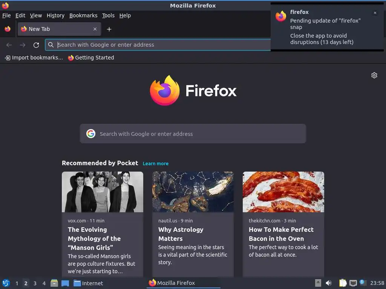
Task: Open the History menu
Action: (55, 15)
